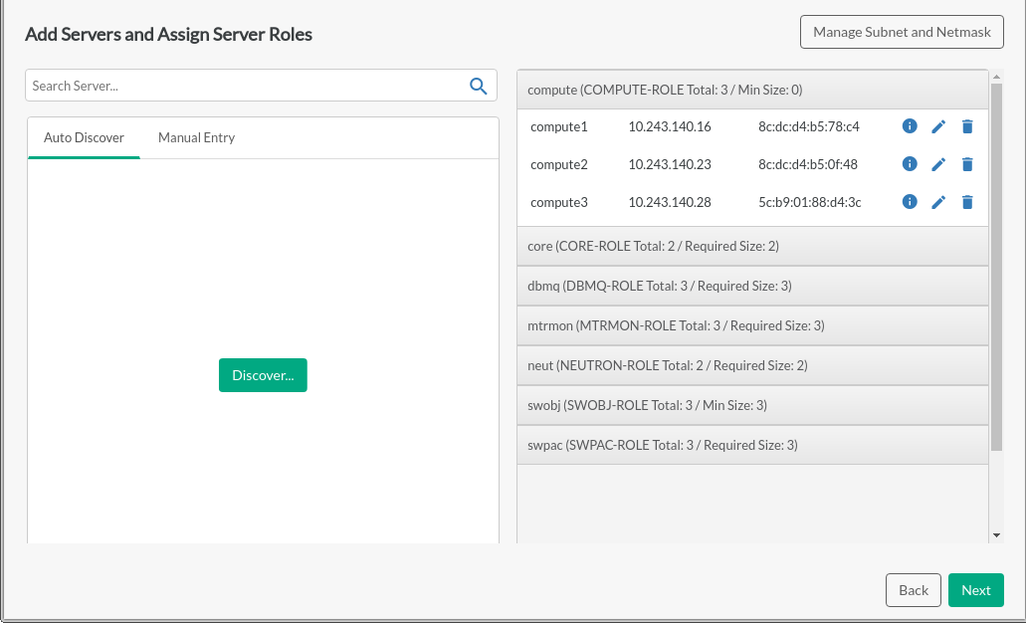Edit the compute1 server entry
The image size is (1026, 623).
(937, 126)
